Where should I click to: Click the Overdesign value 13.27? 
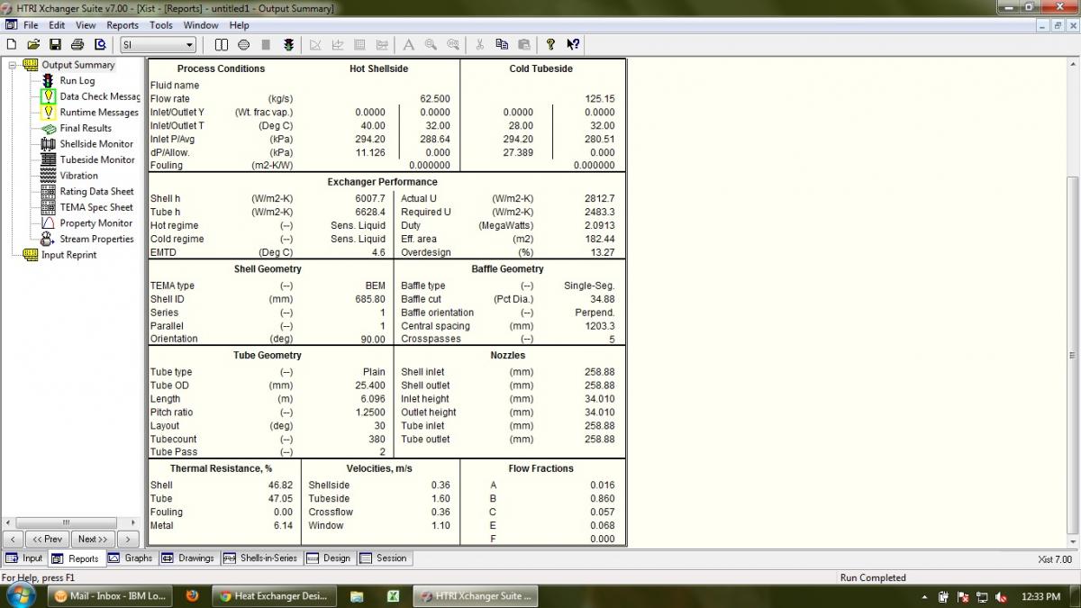pyautogui.click(x=603, y=253)
